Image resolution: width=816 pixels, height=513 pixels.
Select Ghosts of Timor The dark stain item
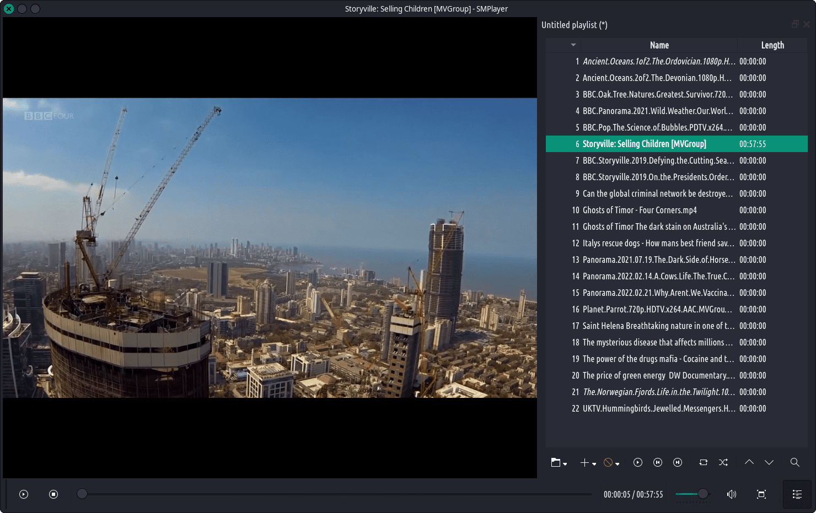click(677, 226)
